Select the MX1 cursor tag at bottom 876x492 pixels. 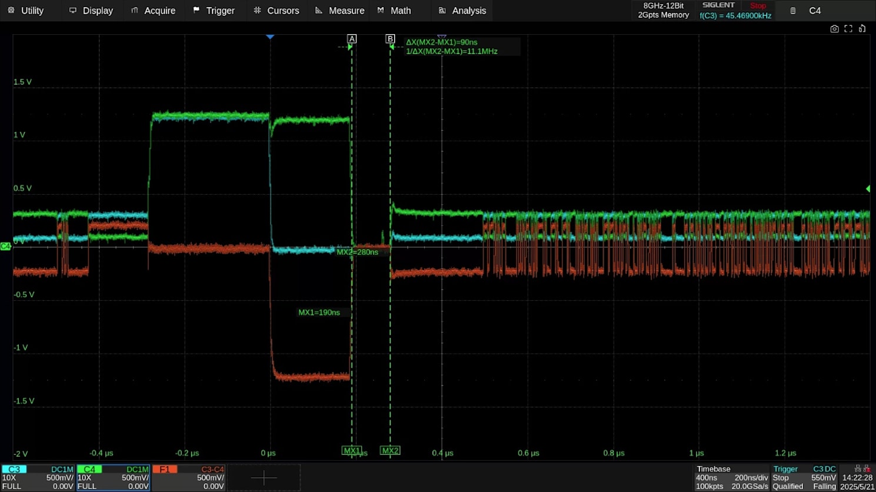pos(352,451)
